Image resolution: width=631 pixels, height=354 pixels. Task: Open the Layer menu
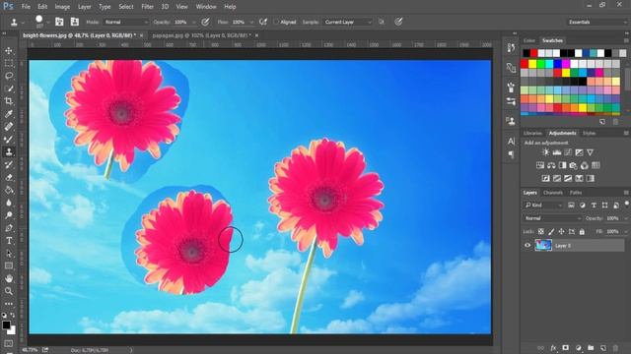coord(85,7)
